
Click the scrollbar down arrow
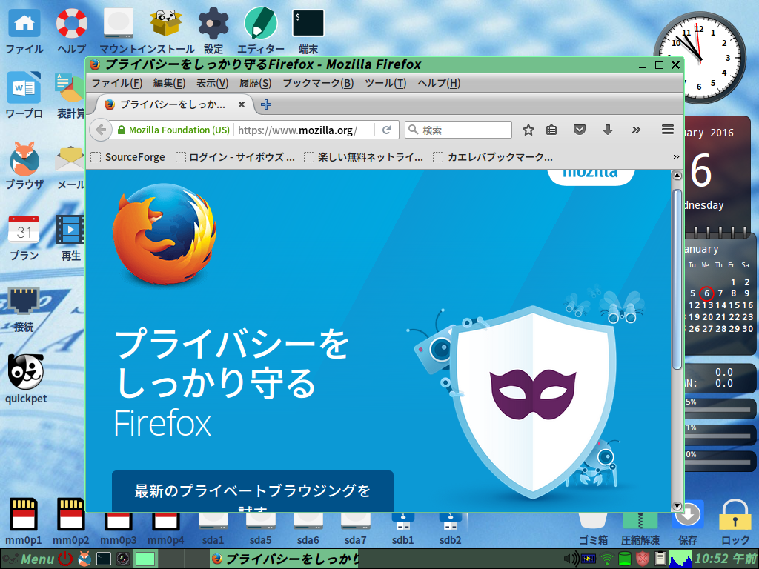pos(677,506)
